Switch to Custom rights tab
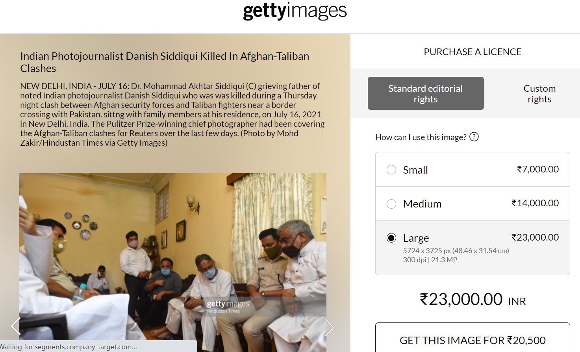 (x=539, y=94)
